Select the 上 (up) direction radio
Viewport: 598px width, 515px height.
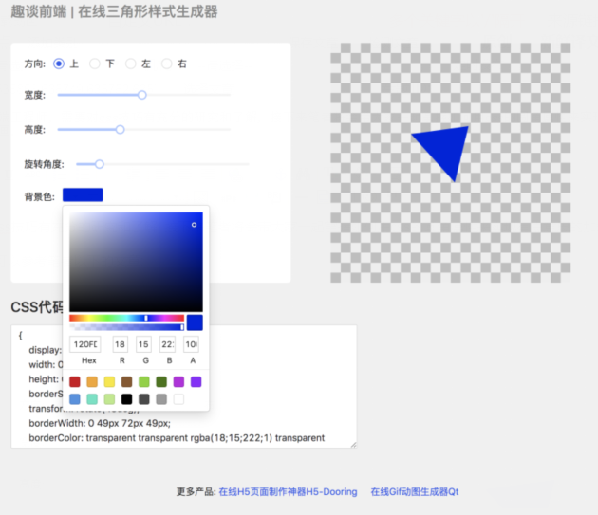tap(59, 64)
